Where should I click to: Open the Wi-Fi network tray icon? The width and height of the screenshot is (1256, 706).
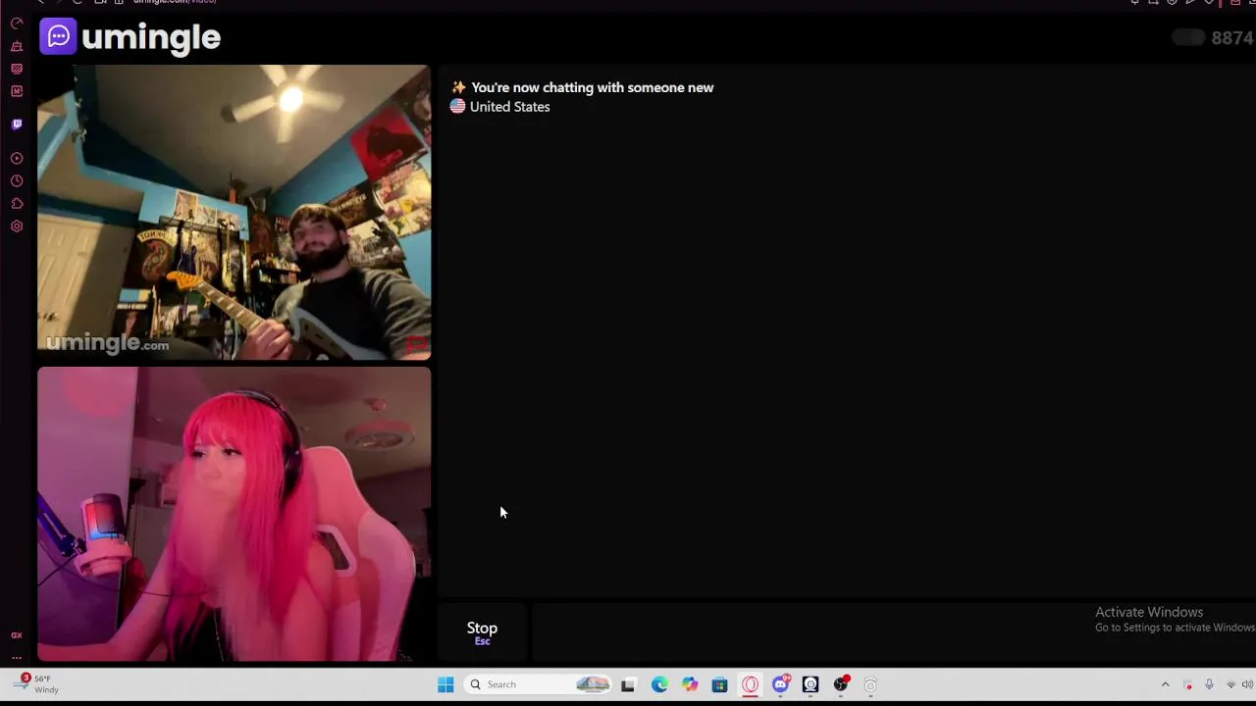click(1230, 684)
